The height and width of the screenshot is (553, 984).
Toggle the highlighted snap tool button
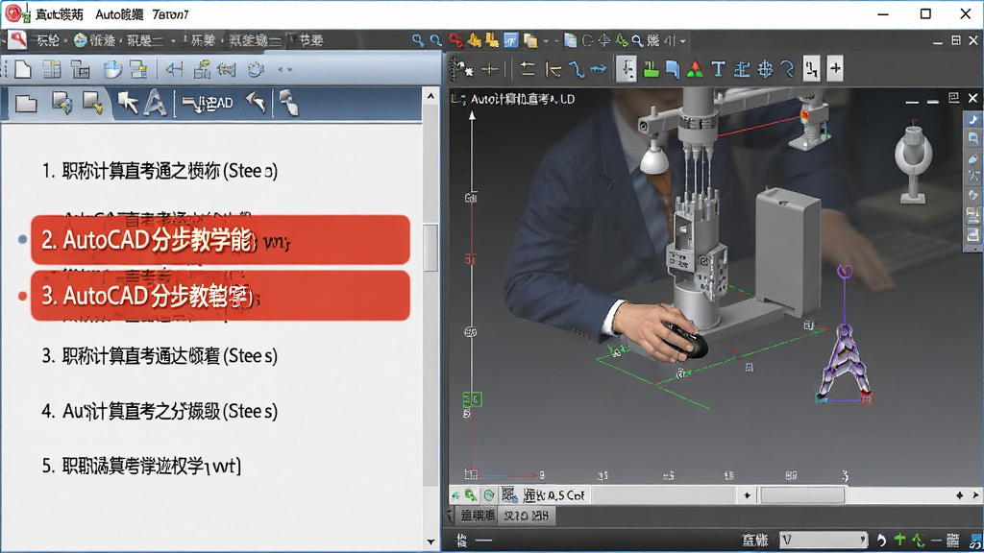tap(626, 68)
